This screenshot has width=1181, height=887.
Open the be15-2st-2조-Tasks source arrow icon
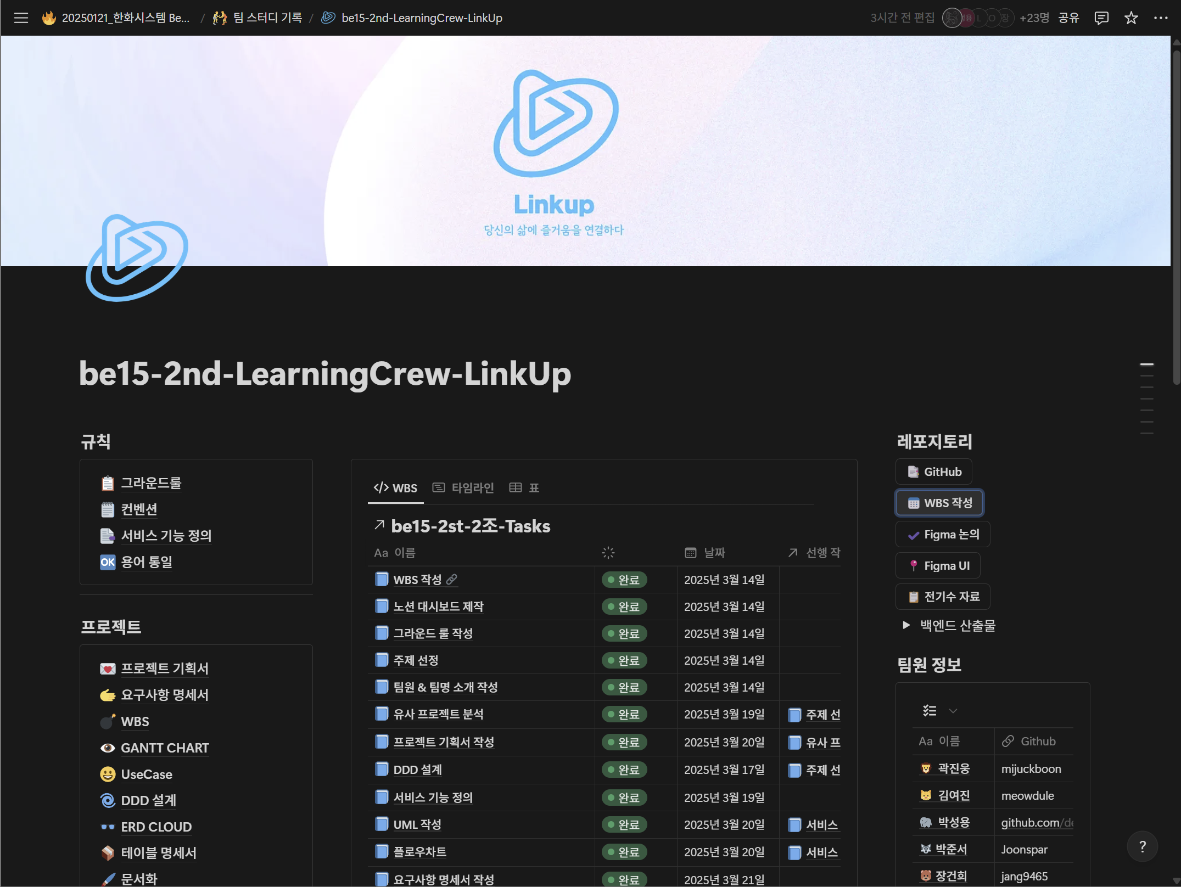379,525
